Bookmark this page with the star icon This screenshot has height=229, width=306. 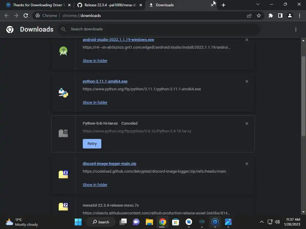(259, 16)
